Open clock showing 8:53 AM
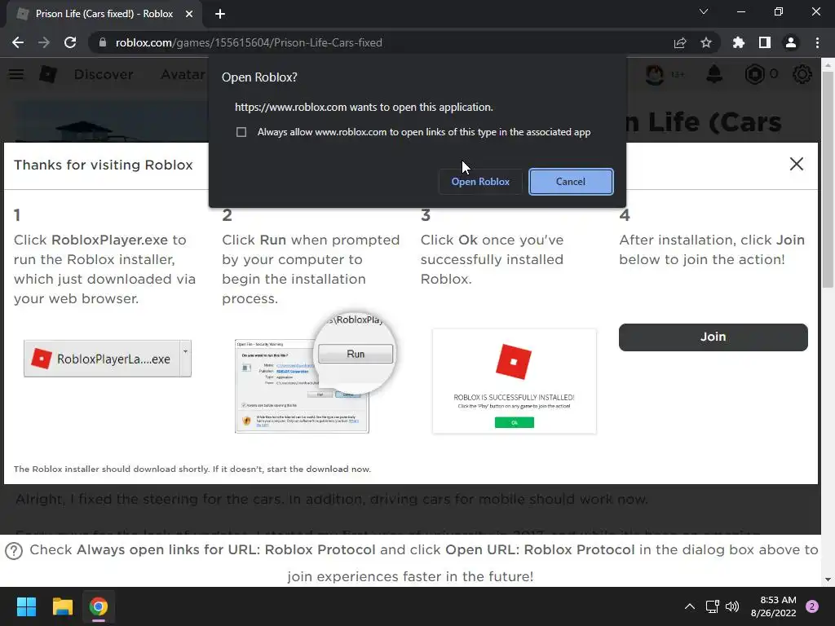Screen dimensions: 835x626 click(773, 606)
